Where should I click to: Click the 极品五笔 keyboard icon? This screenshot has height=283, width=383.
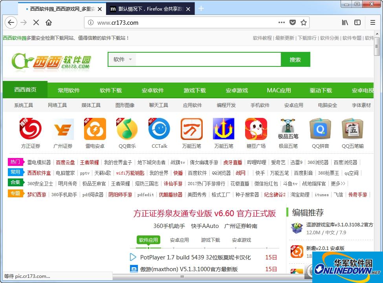coord(288,129)
